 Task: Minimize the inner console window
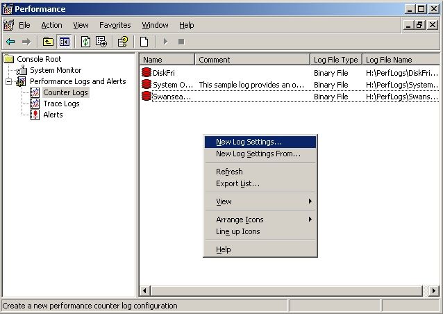click(408, 25)
